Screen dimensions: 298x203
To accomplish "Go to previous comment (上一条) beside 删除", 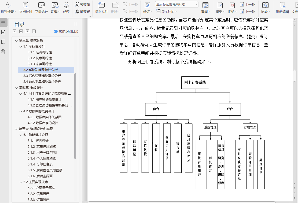I will (130, 4).
